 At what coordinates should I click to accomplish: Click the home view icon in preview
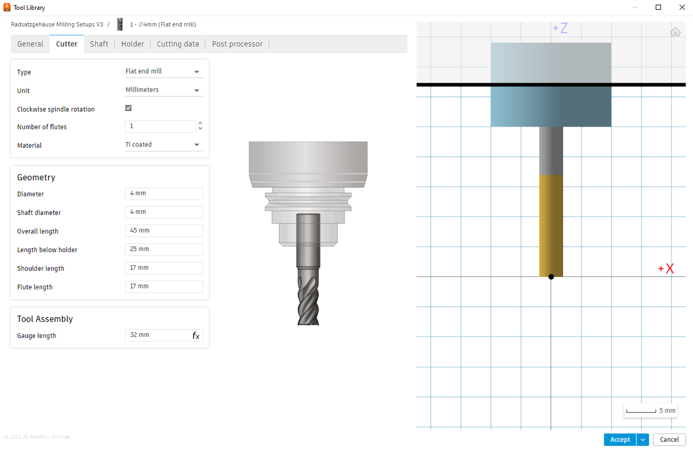tap(675, 32)
